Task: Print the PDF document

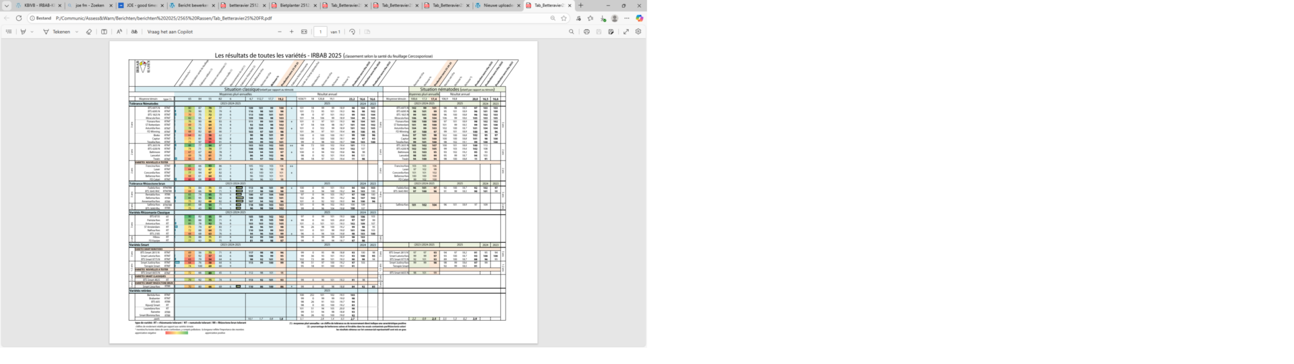Action: [586, 32]
